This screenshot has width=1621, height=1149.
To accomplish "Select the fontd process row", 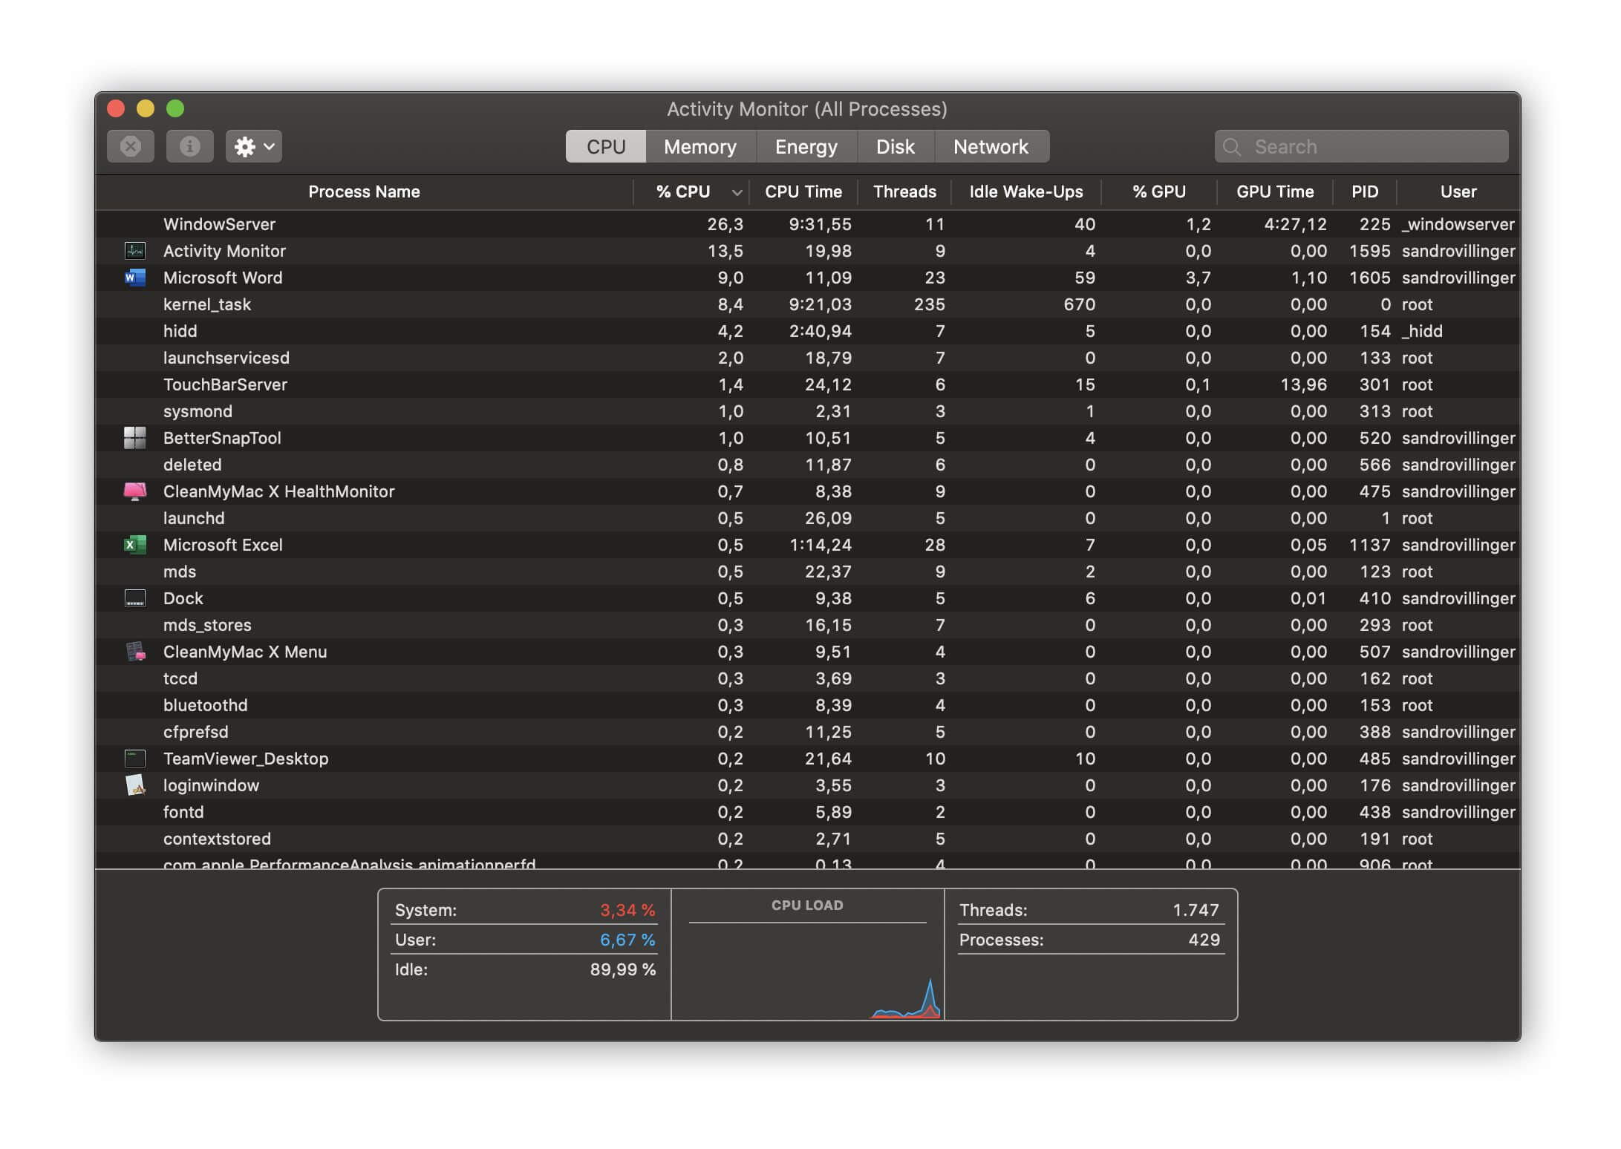I will (x=808, y=812).
